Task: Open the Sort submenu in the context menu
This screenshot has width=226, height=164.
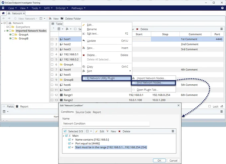Action: (107, 71)
